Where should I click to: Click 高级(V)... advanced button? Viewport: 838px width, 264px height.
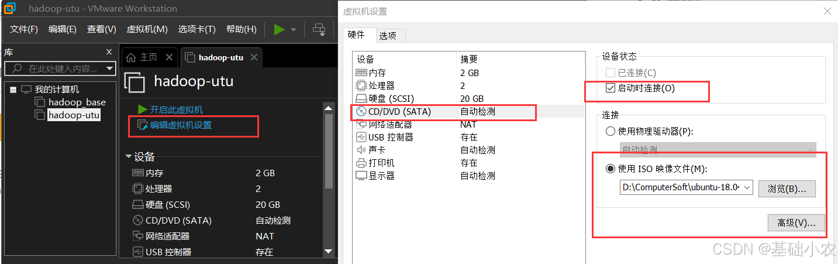point(796,223)
